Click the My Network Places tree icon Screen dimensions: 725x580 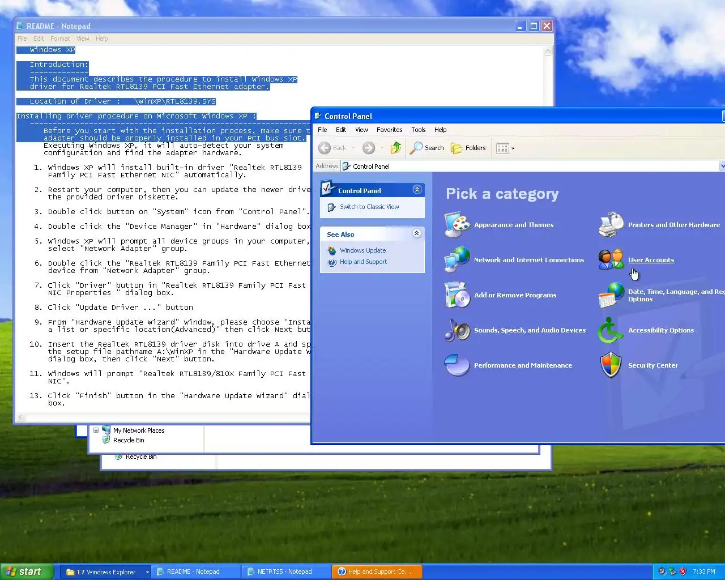[x=106, y=430]
